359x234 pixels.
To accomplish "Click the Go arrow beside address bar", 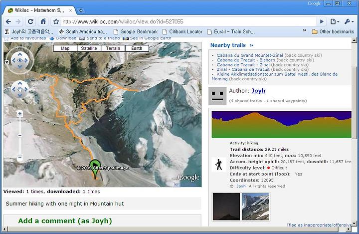I will [322, 21].
